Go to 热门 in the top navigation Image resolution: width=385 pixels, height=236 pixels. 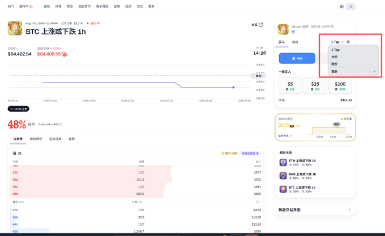coord(11,6)
